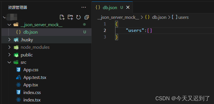This screenshot has width=214, height=104.
Task: Select the .husky folder name
Action: 27,40
